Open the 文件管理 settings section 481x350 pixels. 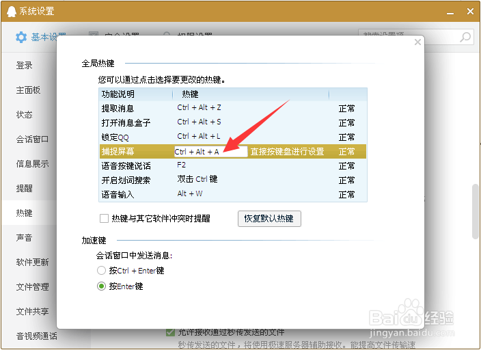click(x=32, y=286)
